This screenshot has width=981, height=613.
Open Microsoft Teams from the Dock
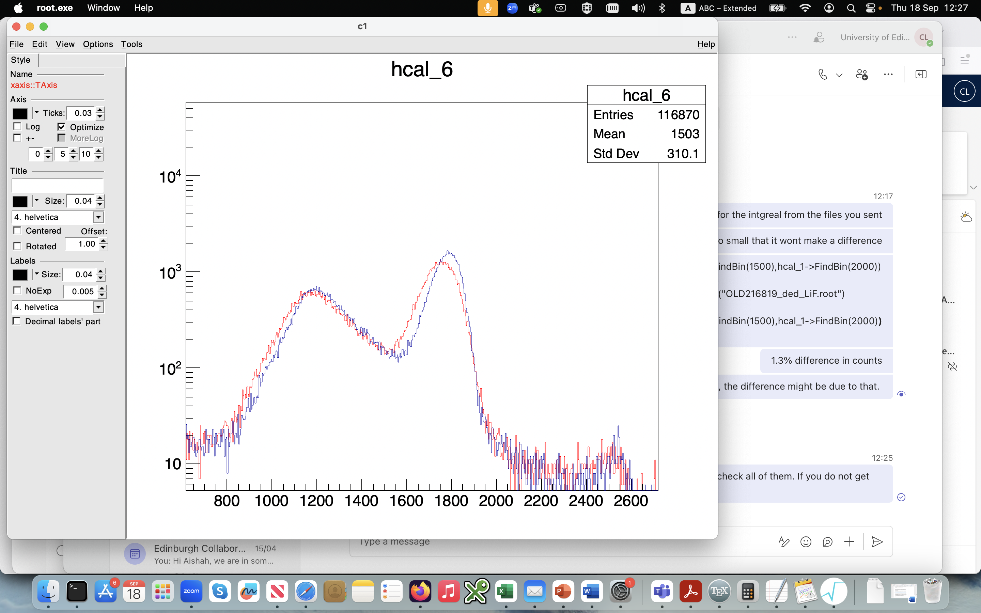point(663,592)
